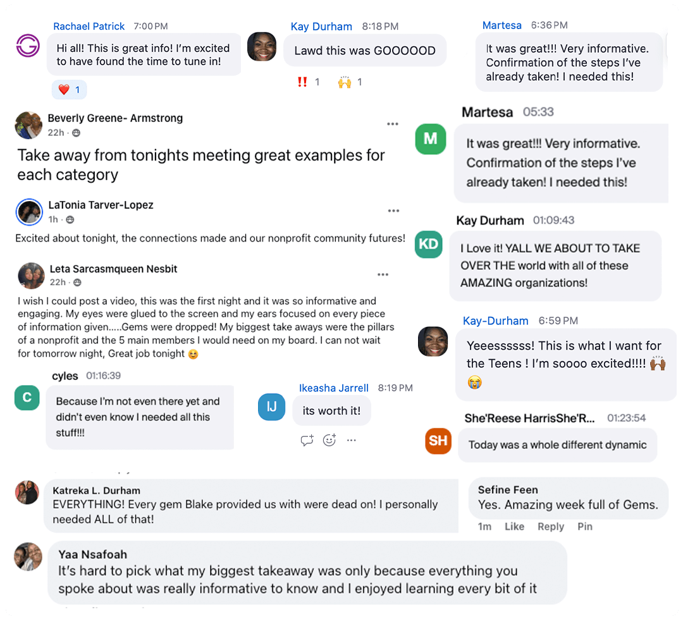Click the green C avatar for cyles
The width and height of the screenshot is (683, 624).
coord(27,398)
